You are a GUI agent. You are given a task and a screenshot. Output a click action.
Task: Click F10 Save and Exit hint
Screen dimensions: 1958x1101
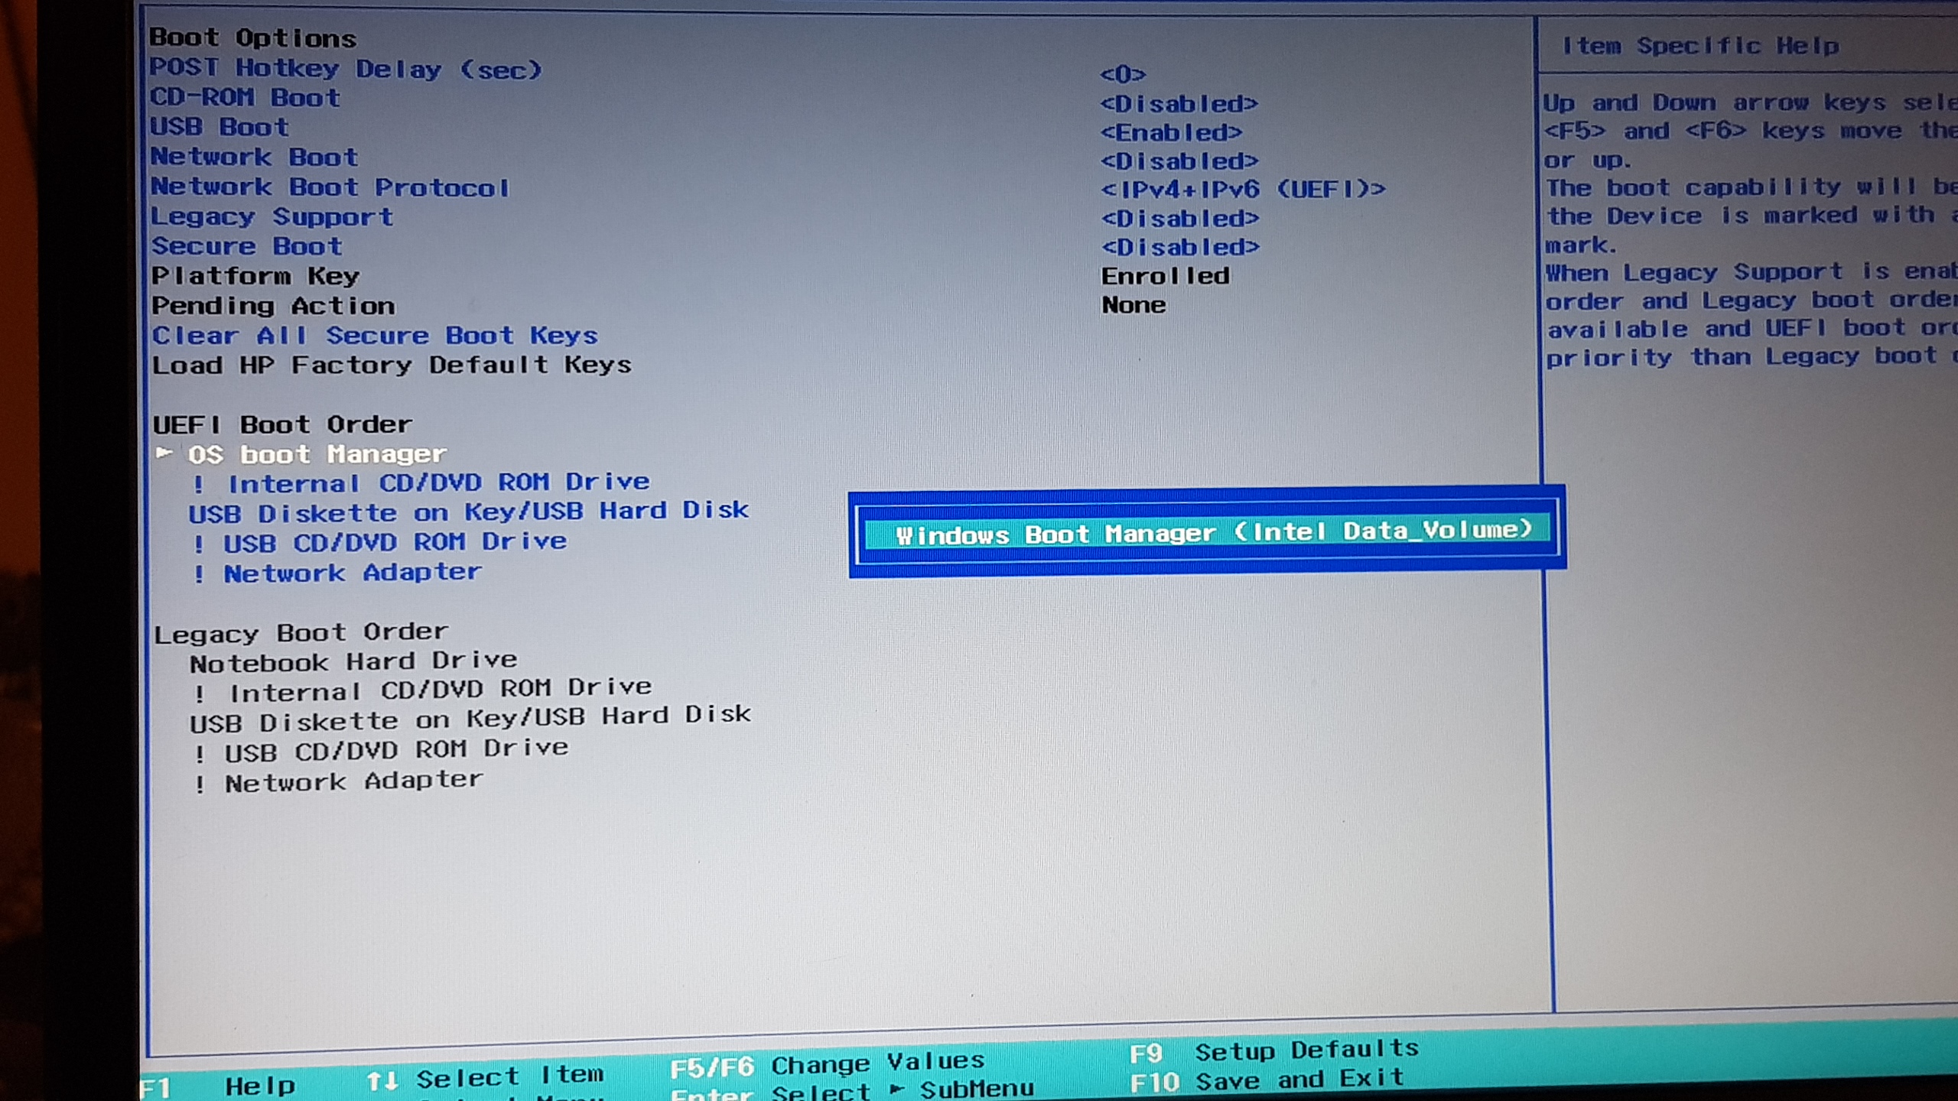point(1267,1080)
